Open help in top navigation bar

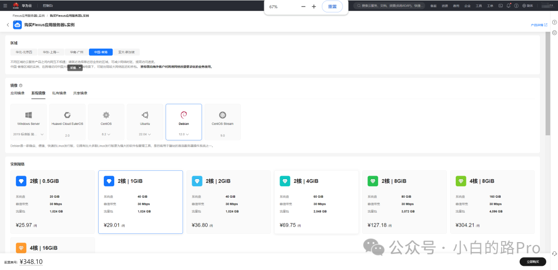pyautogui.click(x=516, y=6)
